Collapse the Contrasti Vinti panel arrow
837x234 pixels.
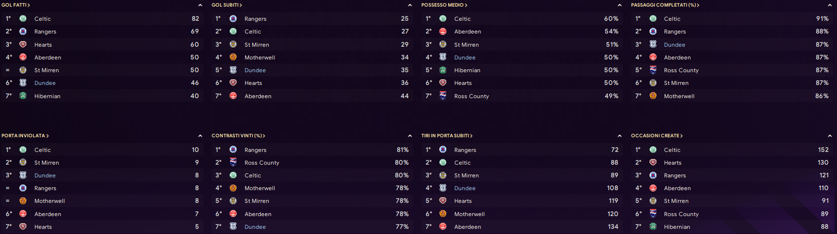point(410,136)
